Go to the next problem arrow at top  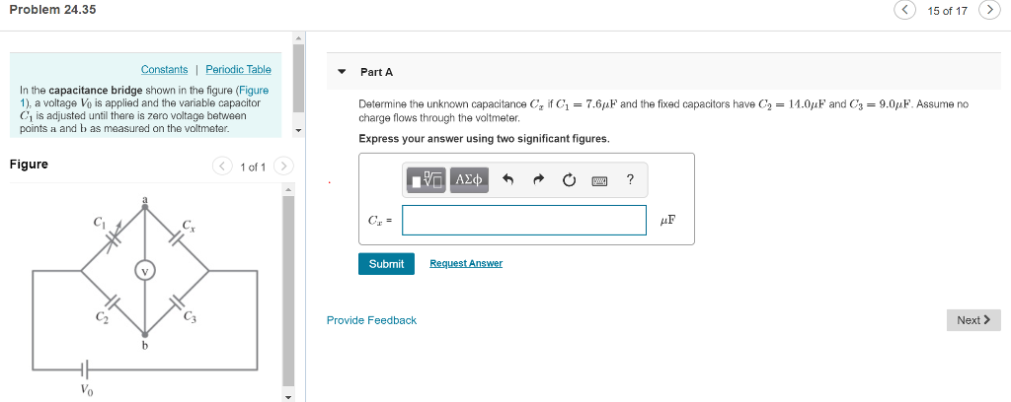pyautogui.click(x=988, y=10)
